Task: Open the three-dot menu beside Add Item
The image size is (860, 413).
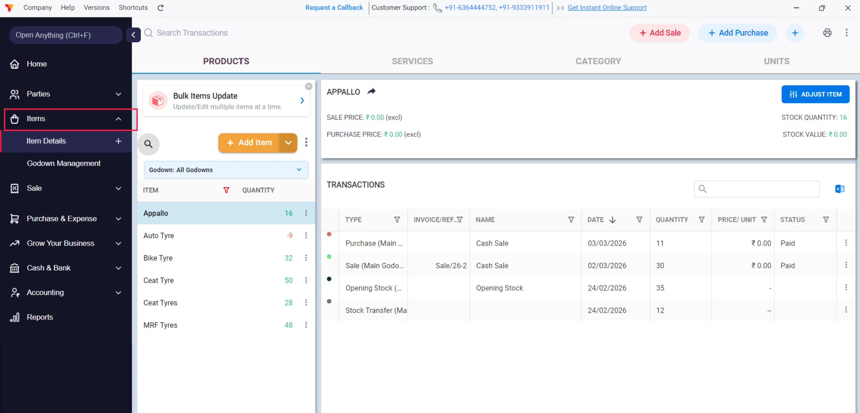Action: tap(306, 142)
